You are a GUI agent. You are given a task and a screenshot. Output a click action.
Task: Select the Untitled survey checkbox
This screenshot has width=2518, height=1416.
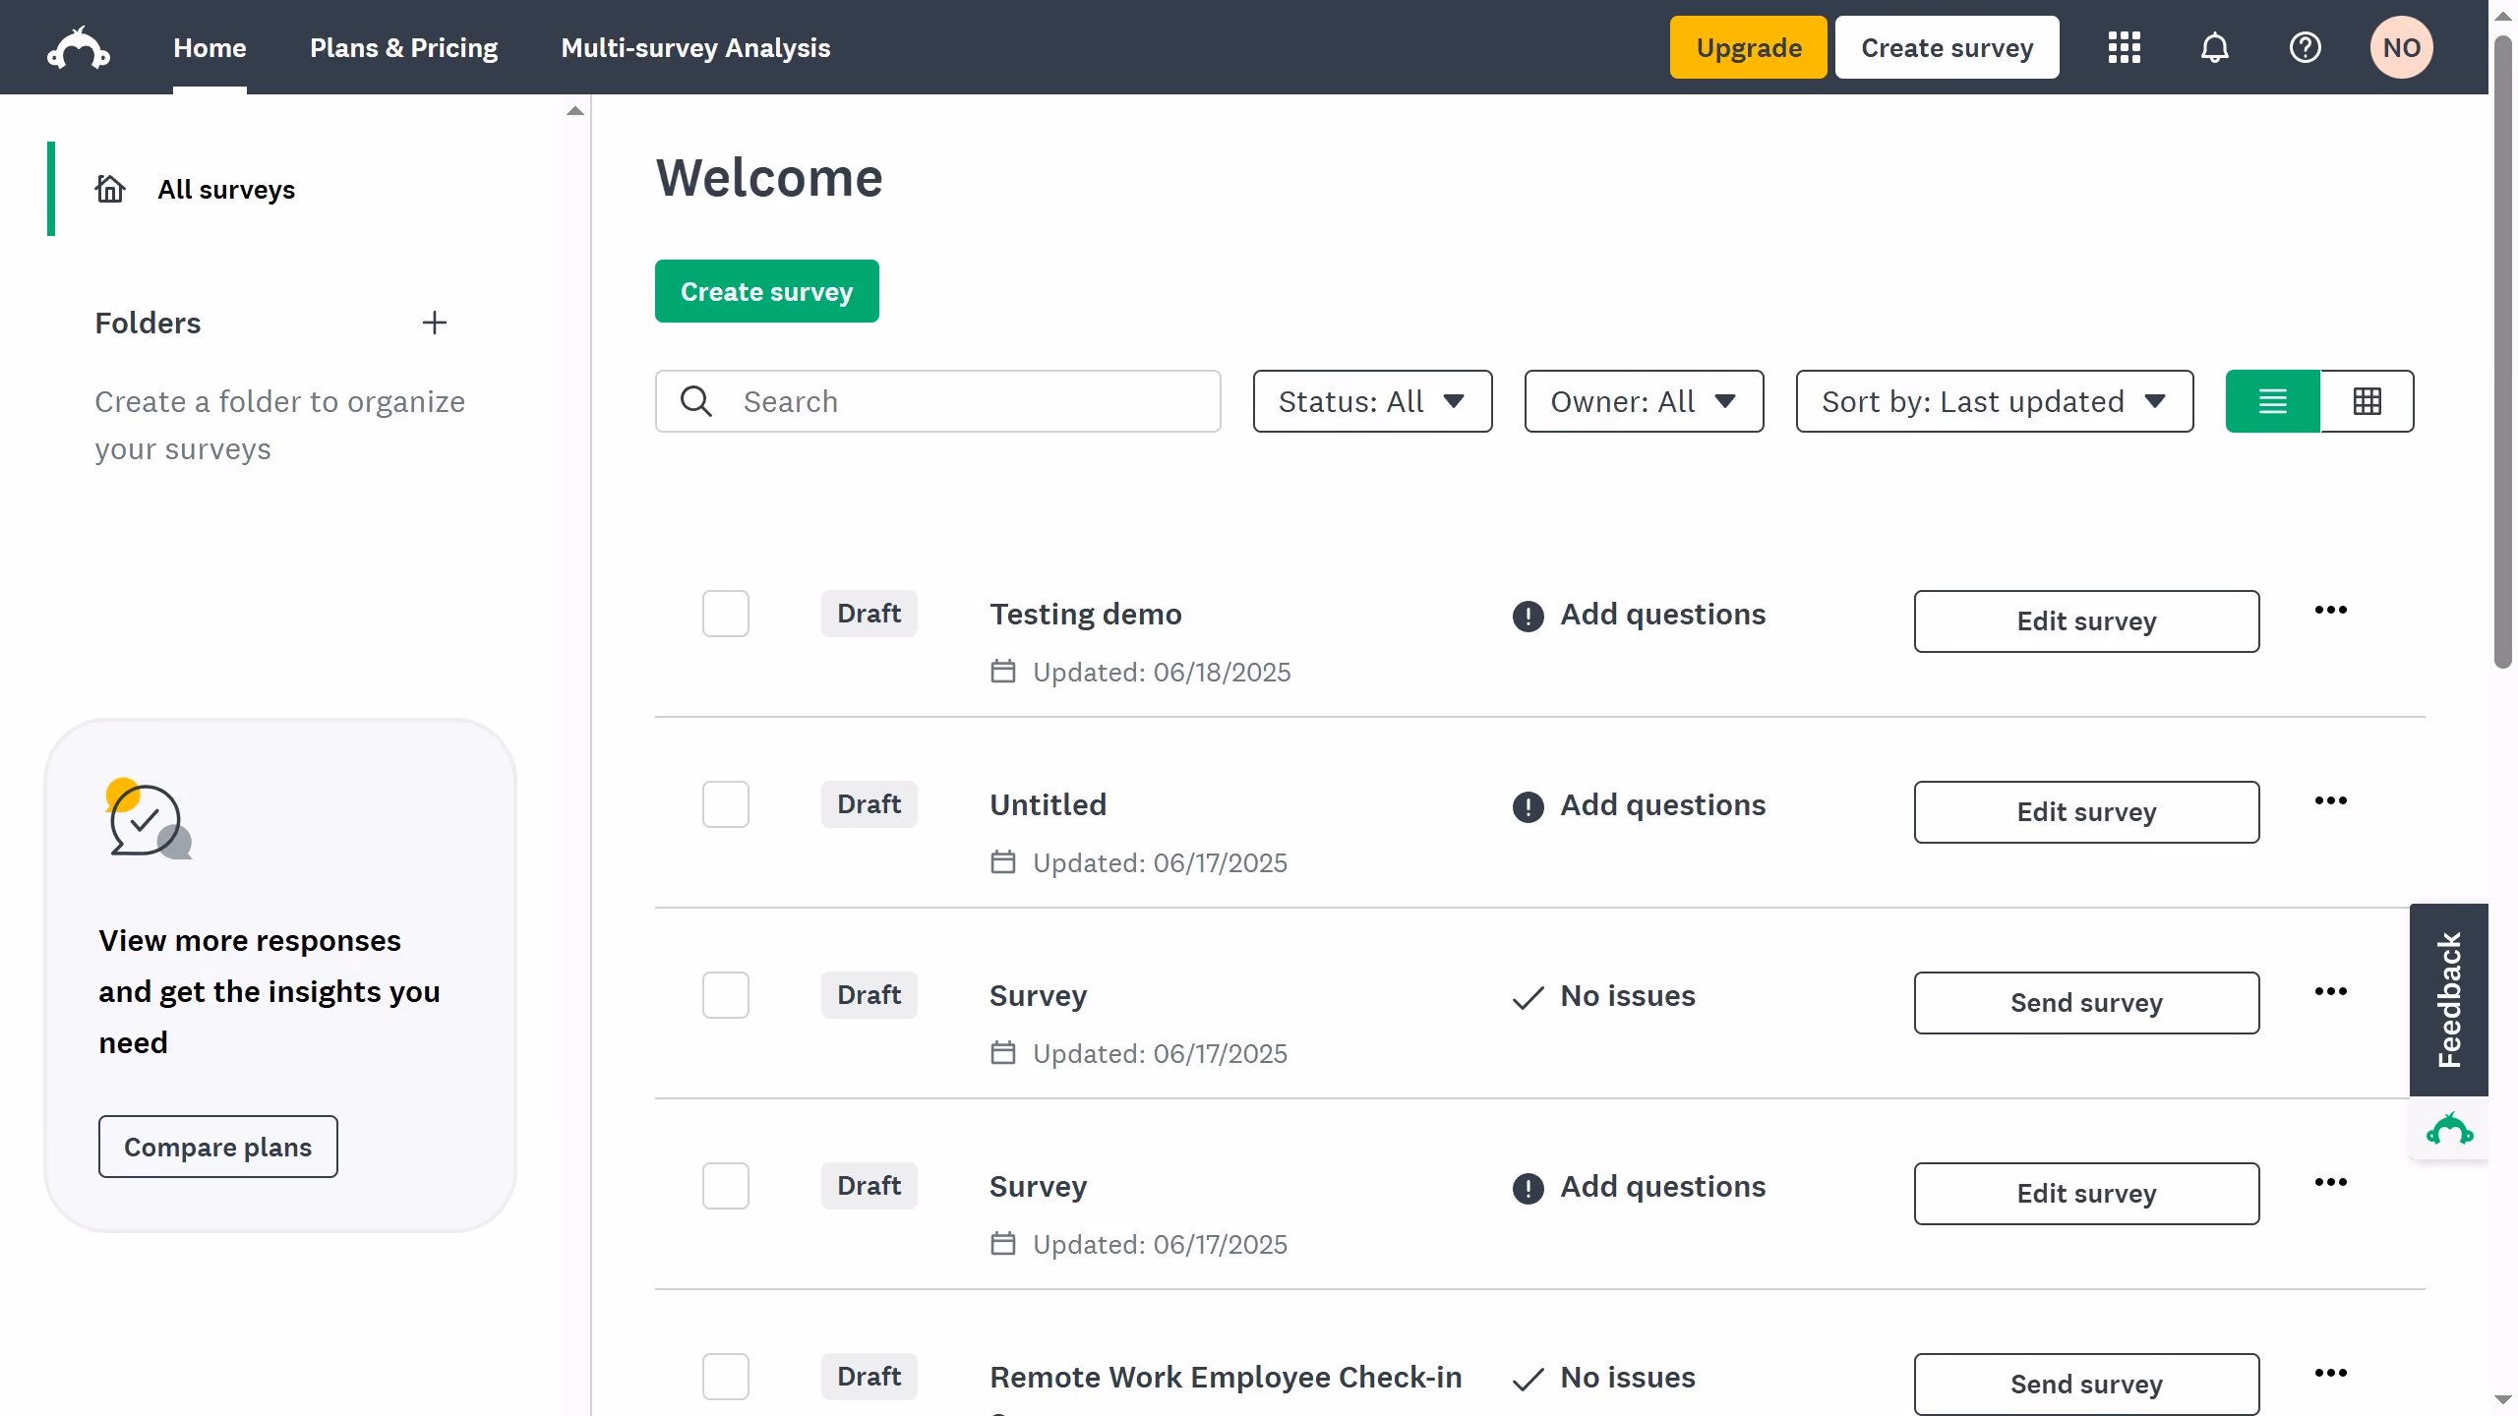[x=726, y=804]
